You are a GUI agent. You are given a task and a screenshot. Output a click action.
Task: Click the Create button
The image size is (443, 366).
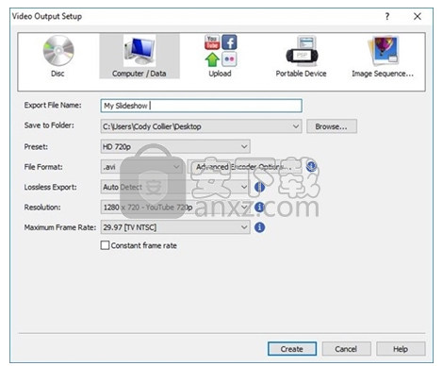[x=292, y=349]
